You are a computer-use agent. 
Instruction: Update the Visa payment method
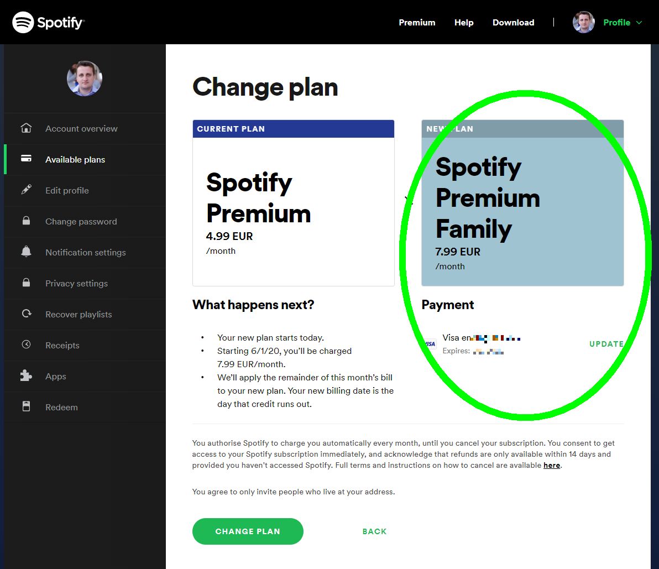[606, 344]
